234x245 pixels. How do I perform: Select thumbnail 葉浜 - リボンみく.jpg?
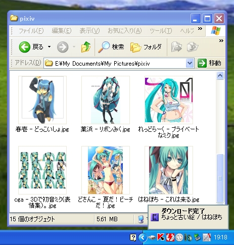point(106,100)
